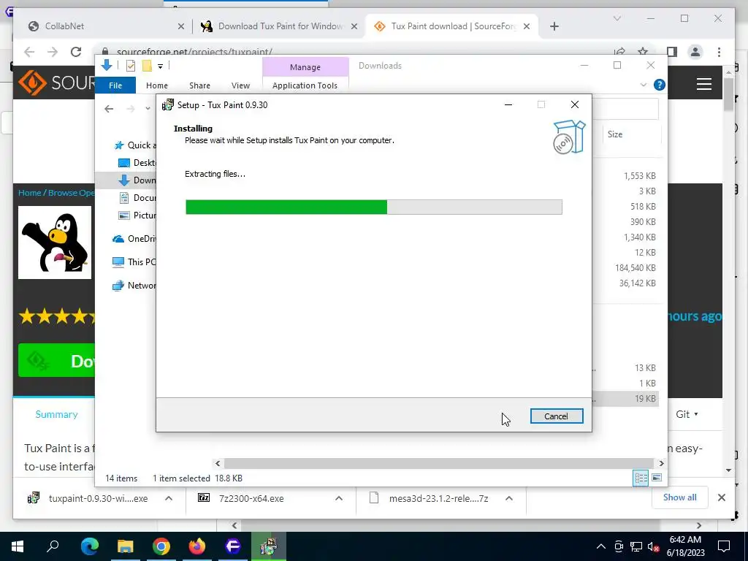Open Firefox from the taskbar

click(x=196, y=546)
